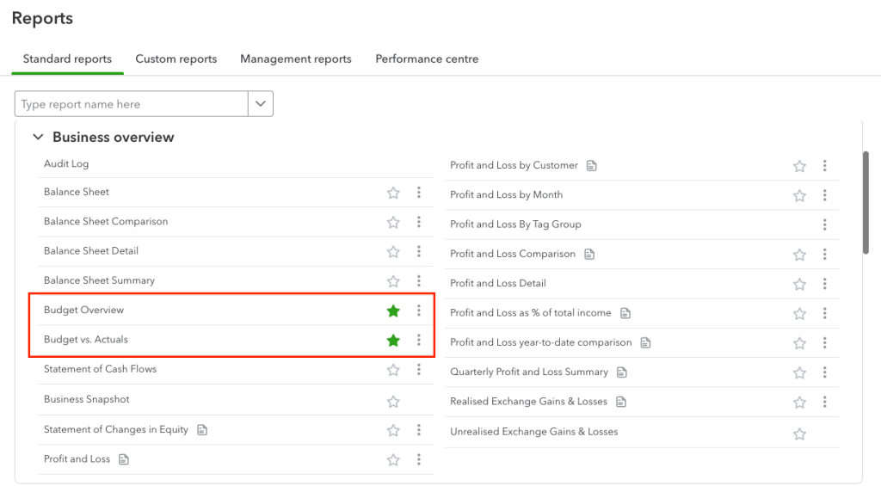Open more options for Balance Sheet
Screen dimensions: 881x486
419,192
